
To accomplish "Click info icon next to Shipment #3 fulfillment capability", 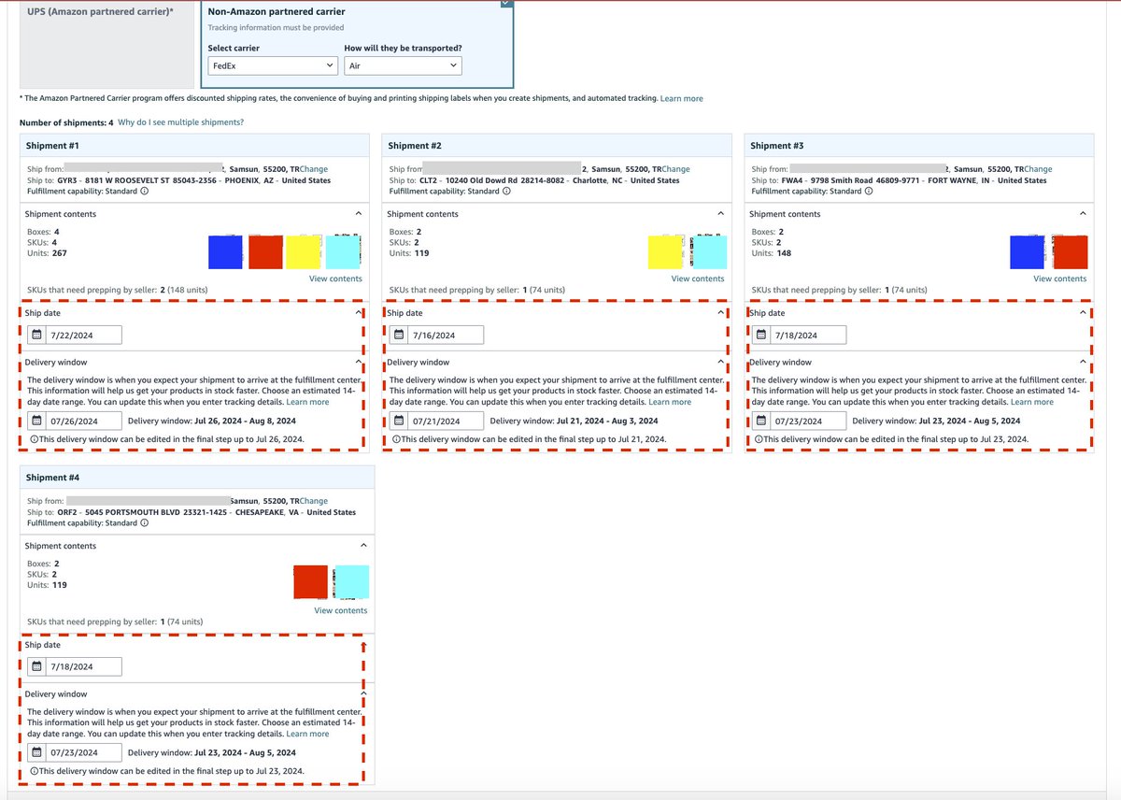I will [x=869, y=192].
